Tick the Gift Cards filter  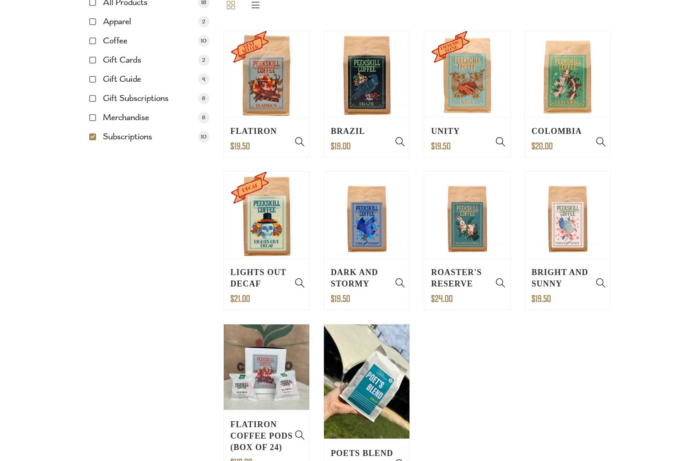point(92,60)
